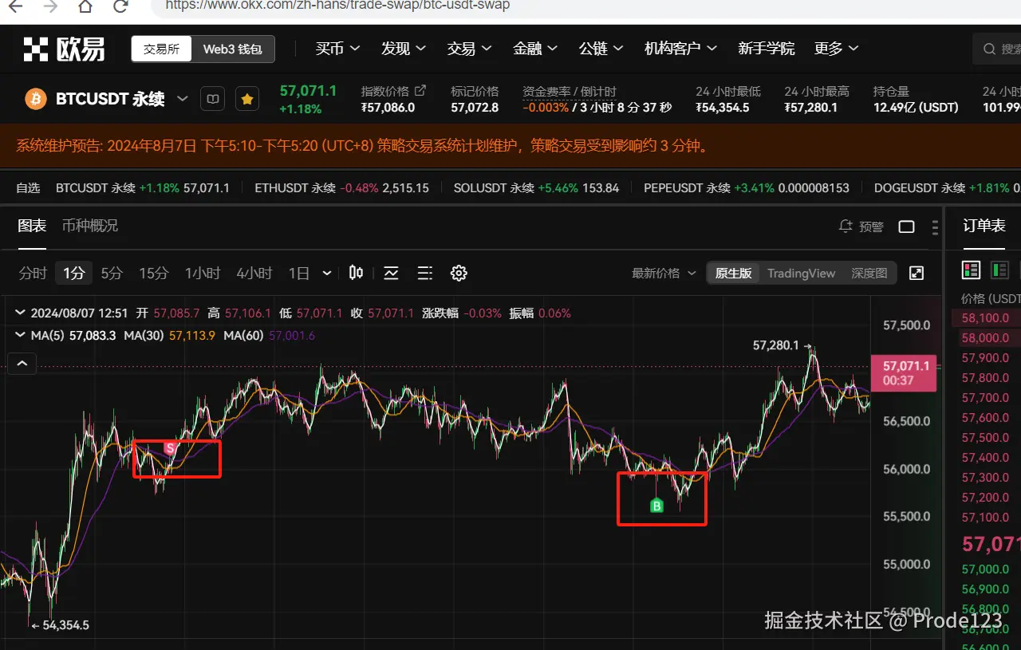Click the 58,100.0 ask price row
The image size is (1021, 650).
[x=987, y=317]
